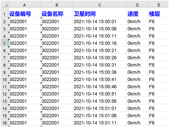Image resolution: width=169 pixels, height=127 pixels.
Task: Select the 0km/h cell in row 8
Action: [137, 65]
